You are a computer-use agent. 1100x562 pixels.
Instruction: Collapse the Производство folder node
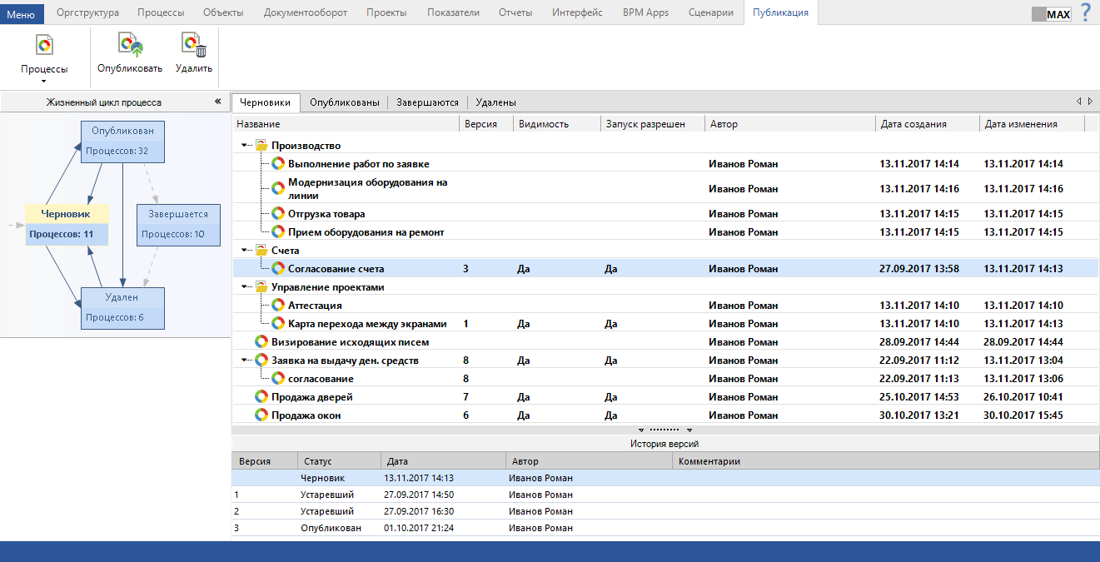(245, 146)
